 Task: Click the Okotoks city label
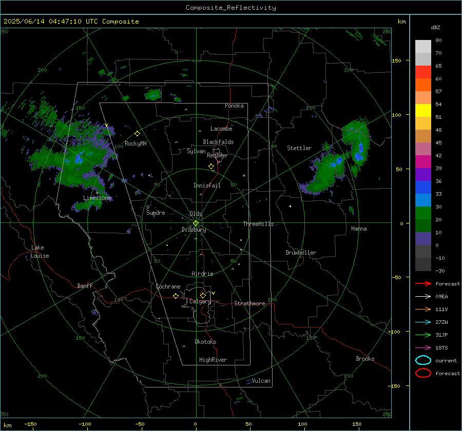(x=205, y=342)
